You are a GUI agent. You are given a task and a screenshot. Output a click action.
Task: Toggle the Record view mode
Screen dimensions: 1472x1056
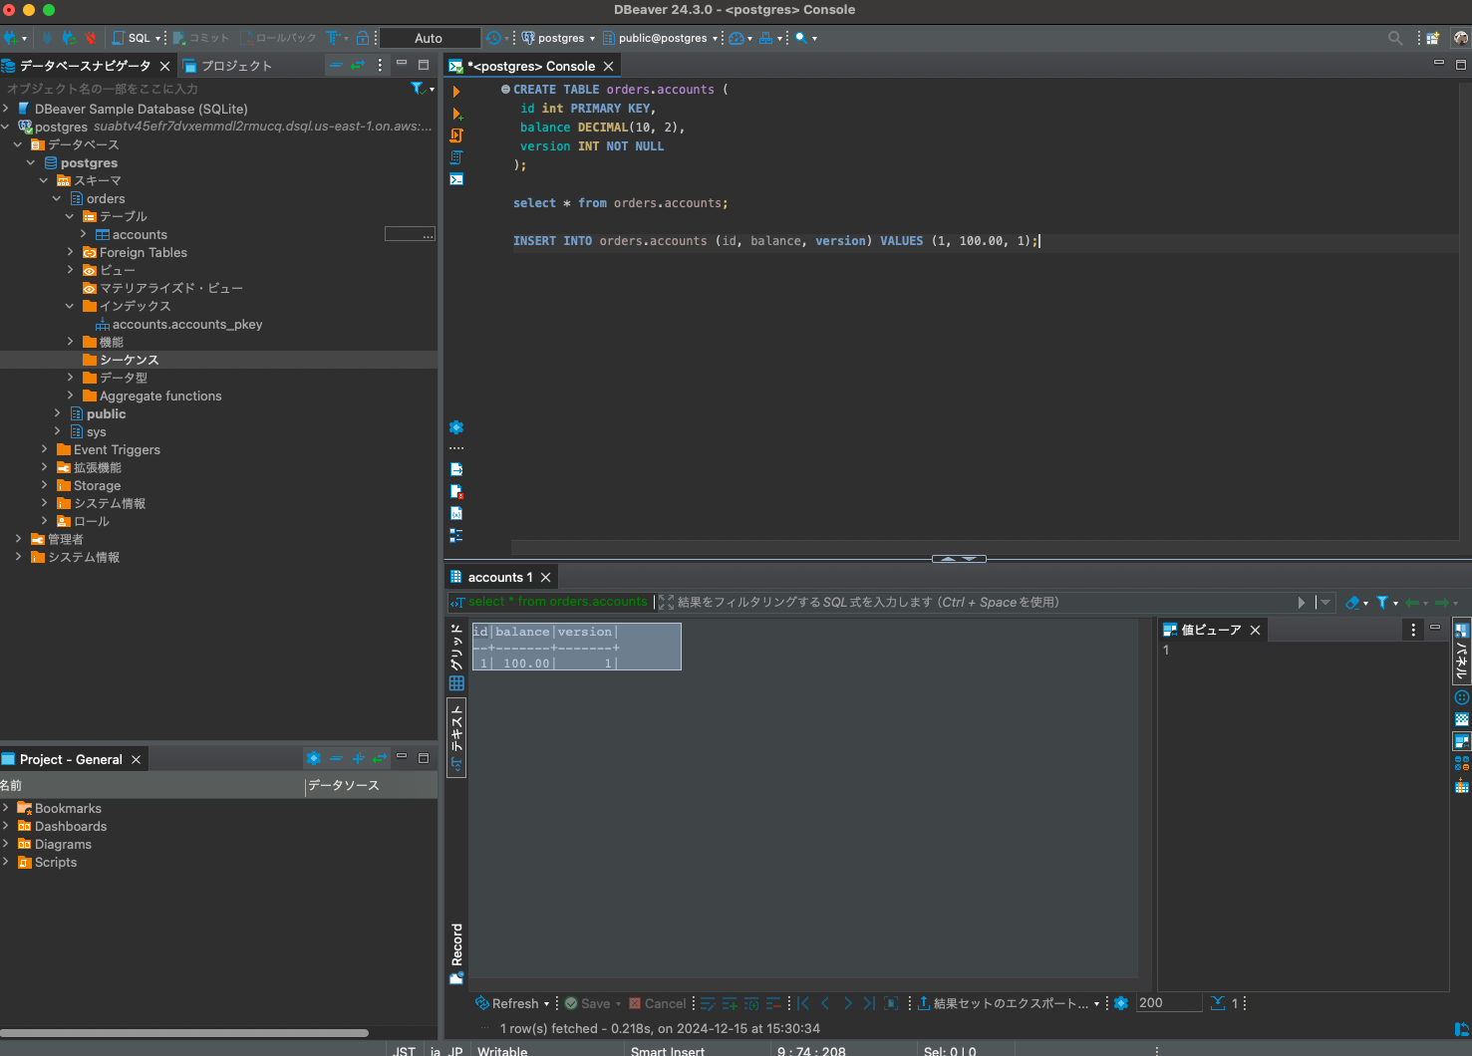click(x=456, y=953)
